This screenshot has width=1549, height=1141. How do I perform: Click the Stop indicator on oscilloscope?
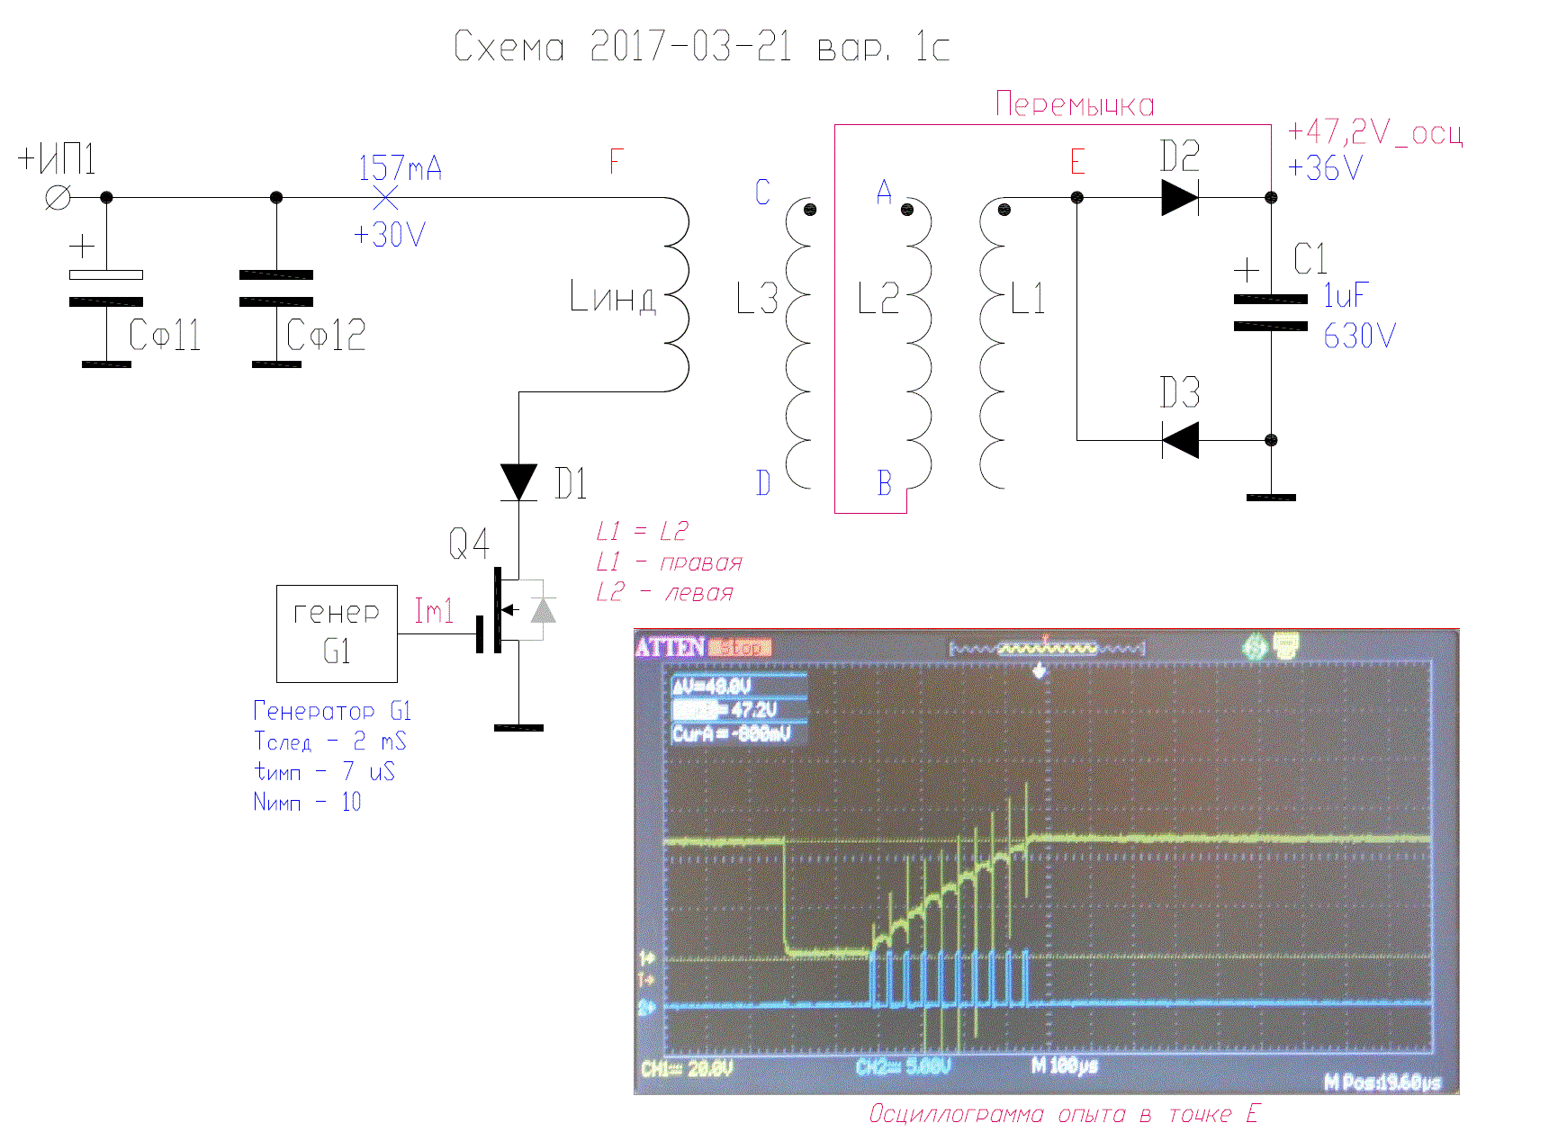[x=740, y=647]
